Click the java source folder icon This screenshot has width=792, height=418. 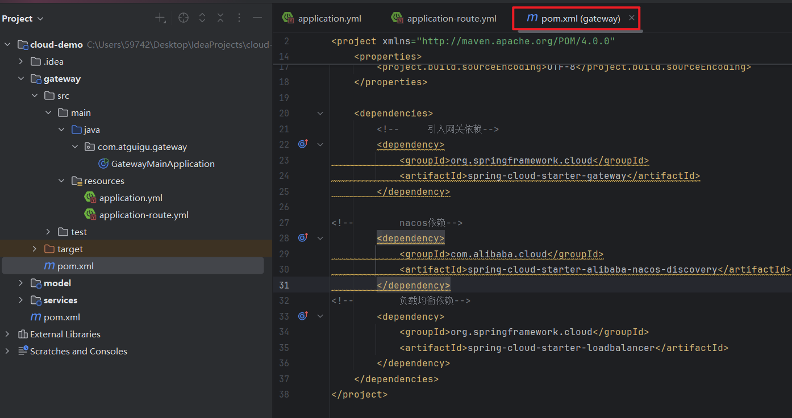77,130
